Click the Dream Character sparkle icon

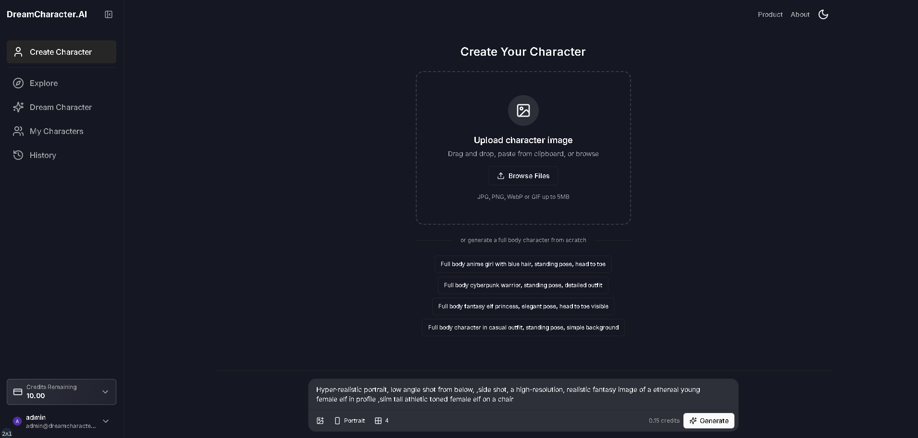coord(18,107)
